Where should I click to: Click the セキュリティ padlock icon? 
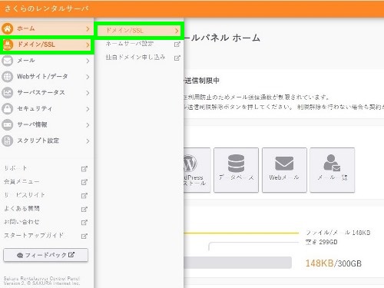point(8,109)
